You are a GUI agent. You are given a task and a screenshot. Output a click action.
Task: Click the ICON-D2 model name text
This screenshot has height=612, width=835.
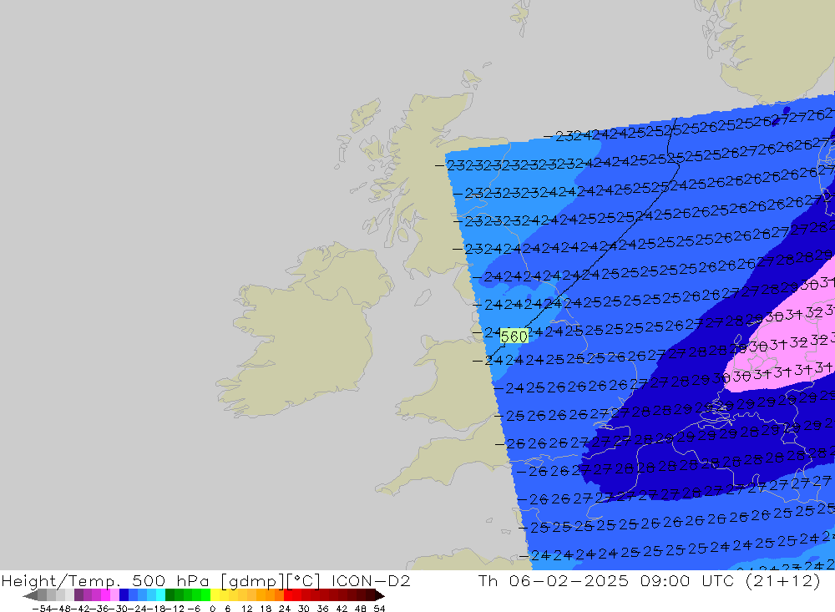pos(371,580)
